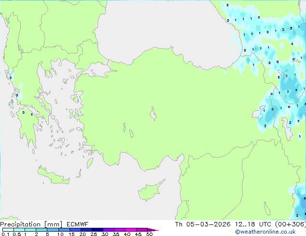Click the 2–5 mm legend swatch
This screenshot has height=236, width=306.
coord(42,230)
